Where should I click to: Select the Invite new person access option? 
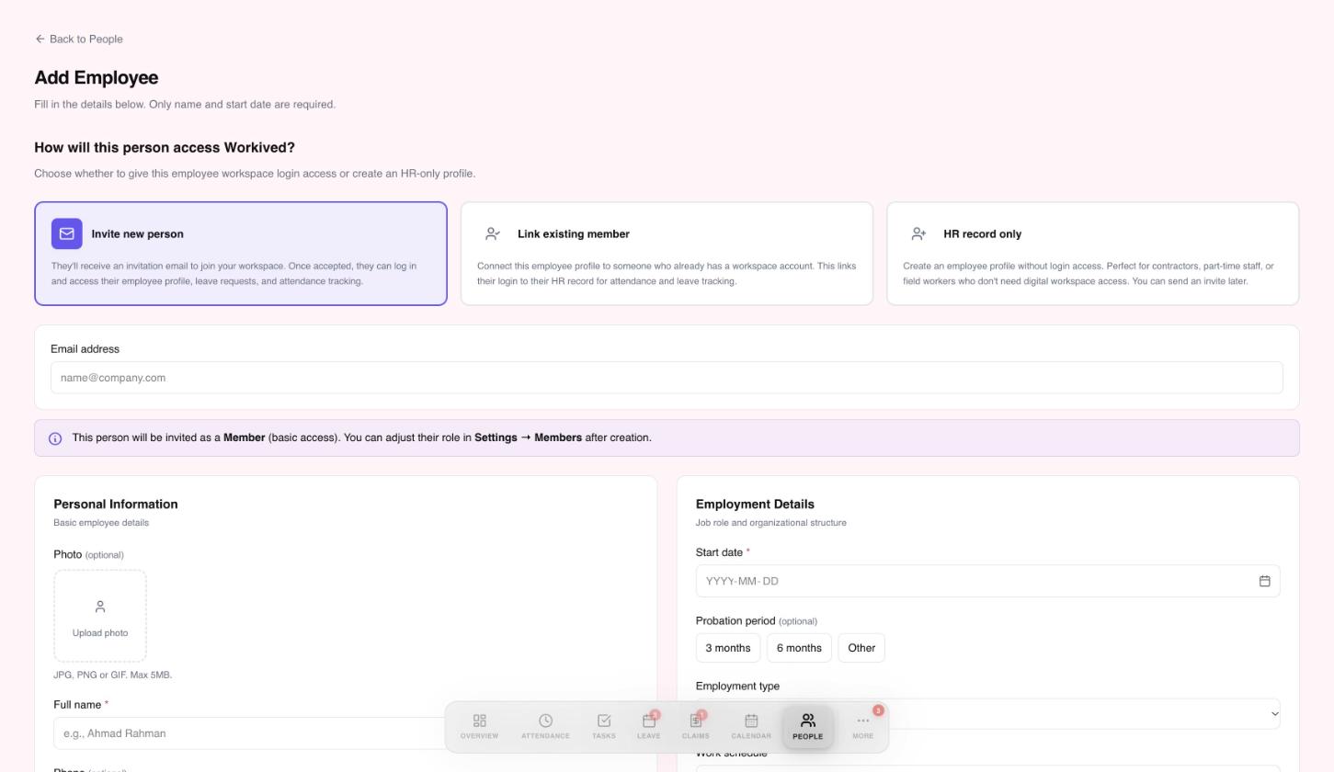(241, 254)
